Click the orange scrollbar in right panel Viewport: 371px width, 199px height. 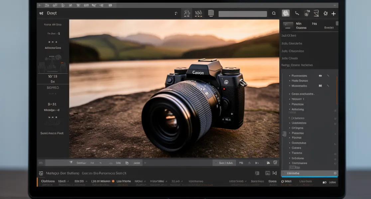(337, 91)
